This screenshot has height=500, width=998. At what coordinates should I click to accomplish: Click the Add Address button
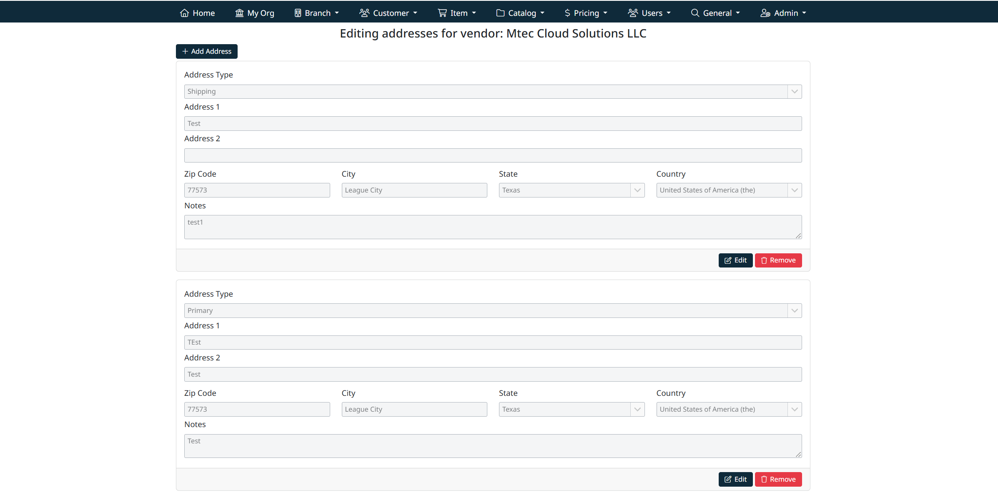point(207,51)
